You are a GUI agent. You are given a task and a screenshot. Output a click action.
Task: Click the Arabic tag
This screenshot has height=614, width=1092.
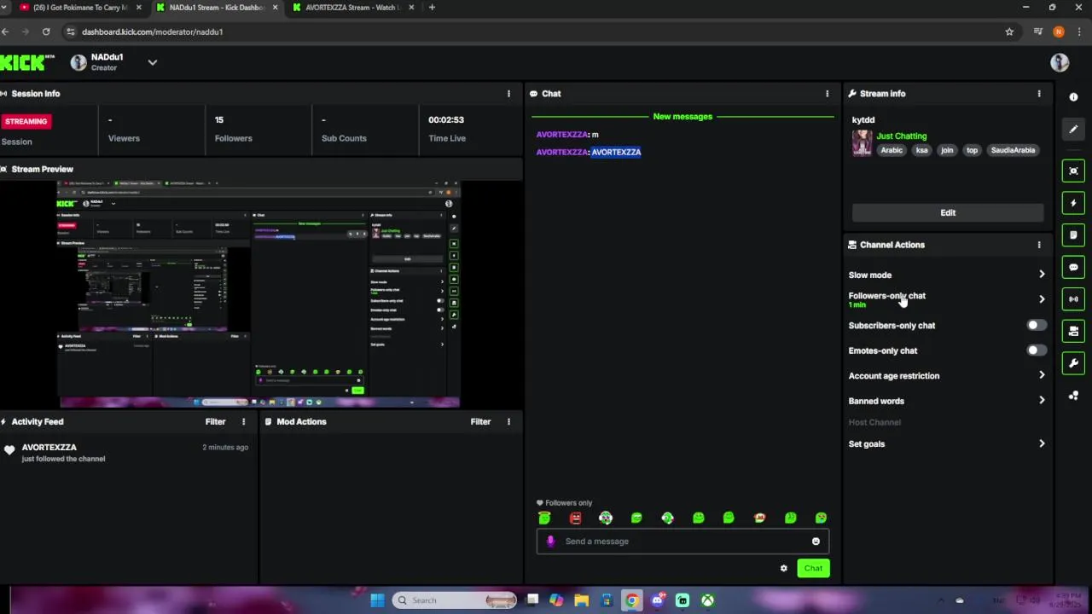click(x=892, y=150)
